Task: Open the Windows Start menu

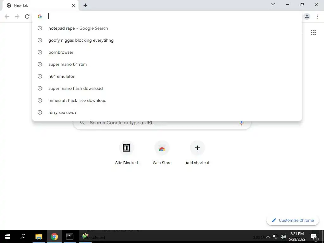Action: click(x=8, y=237)
